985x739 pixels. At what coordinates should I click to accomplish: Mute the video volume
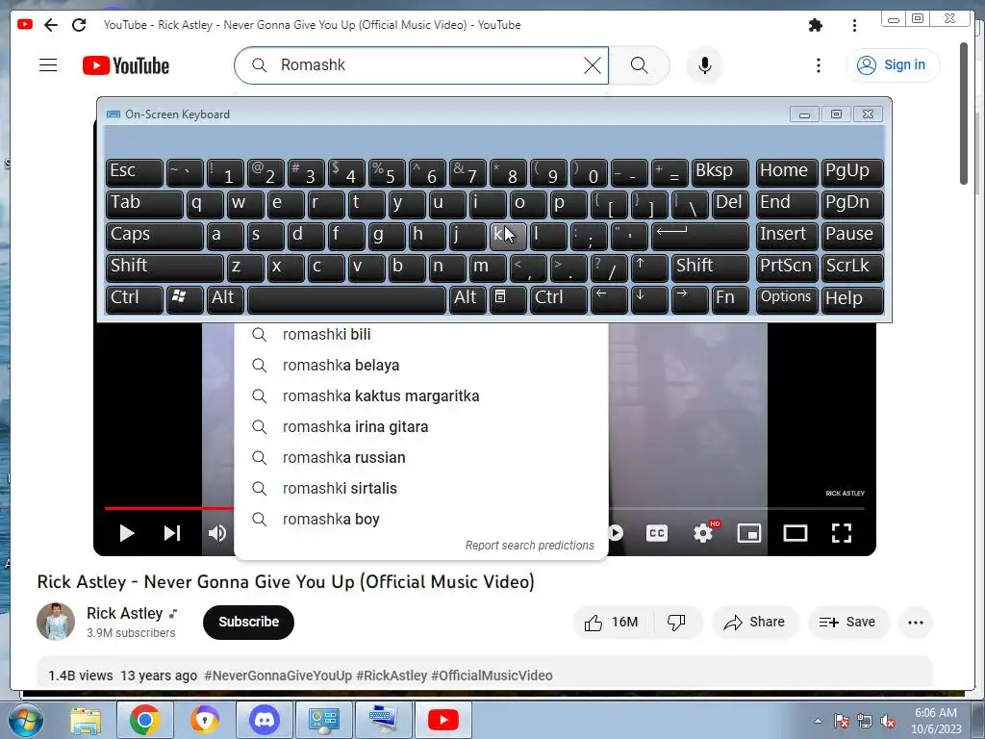(x=217, y=533)
